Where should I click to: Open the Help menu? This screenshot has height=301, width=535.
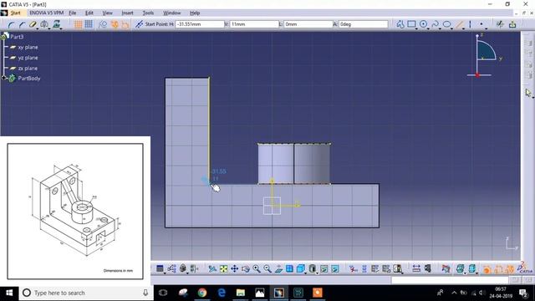pyautogui.click(x=195, y=13)
